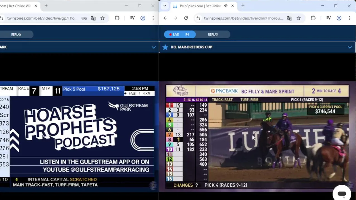The height and width of the screenshot is (200, 356).
Task: Click the left window's address bar URL
Action: point(42,18)
